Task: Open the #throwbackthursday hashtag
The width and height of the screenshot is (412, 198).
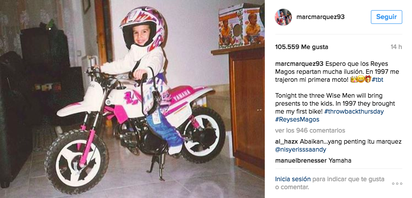Action: 355,112
